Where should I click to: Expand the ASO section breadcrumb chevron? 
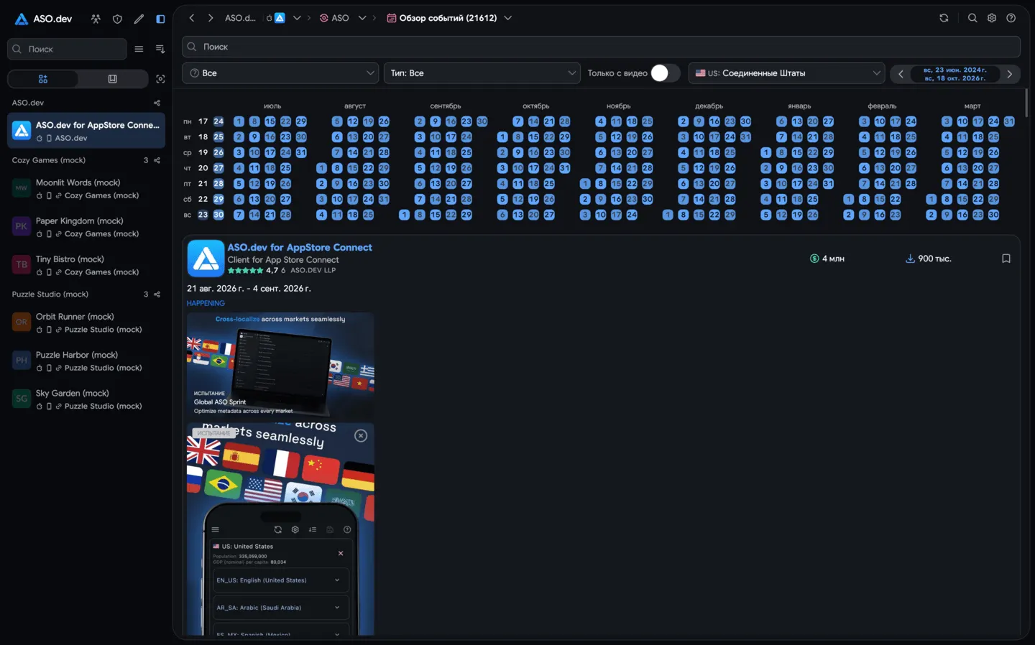pyautogui.click(x=362, y=18)
